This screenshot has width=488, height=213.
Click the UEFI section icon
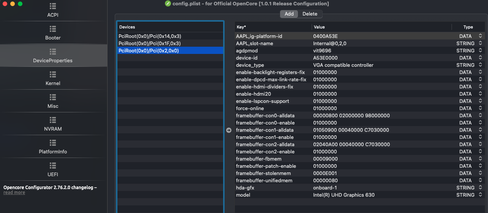pos(53,166)
